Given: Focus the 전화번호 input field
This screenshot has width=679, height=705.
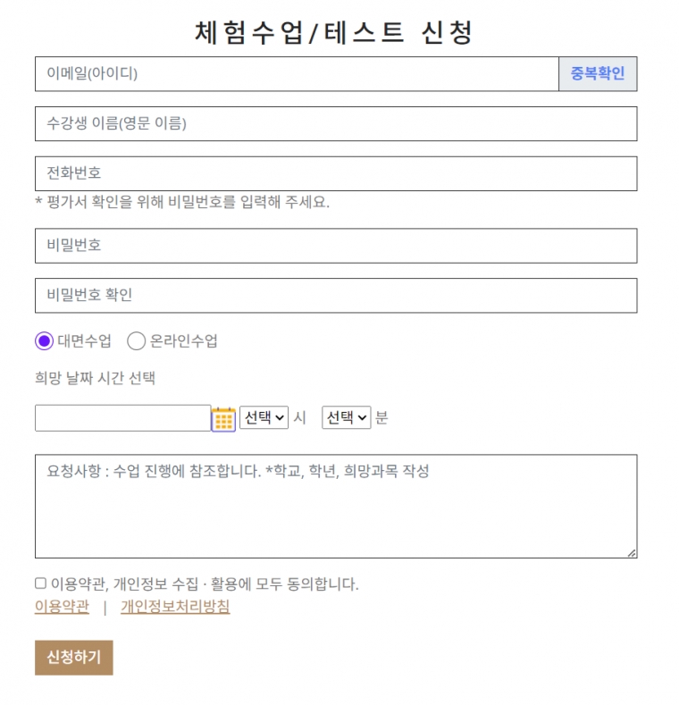Looking at the screenshot, I should tap(336, 173).
